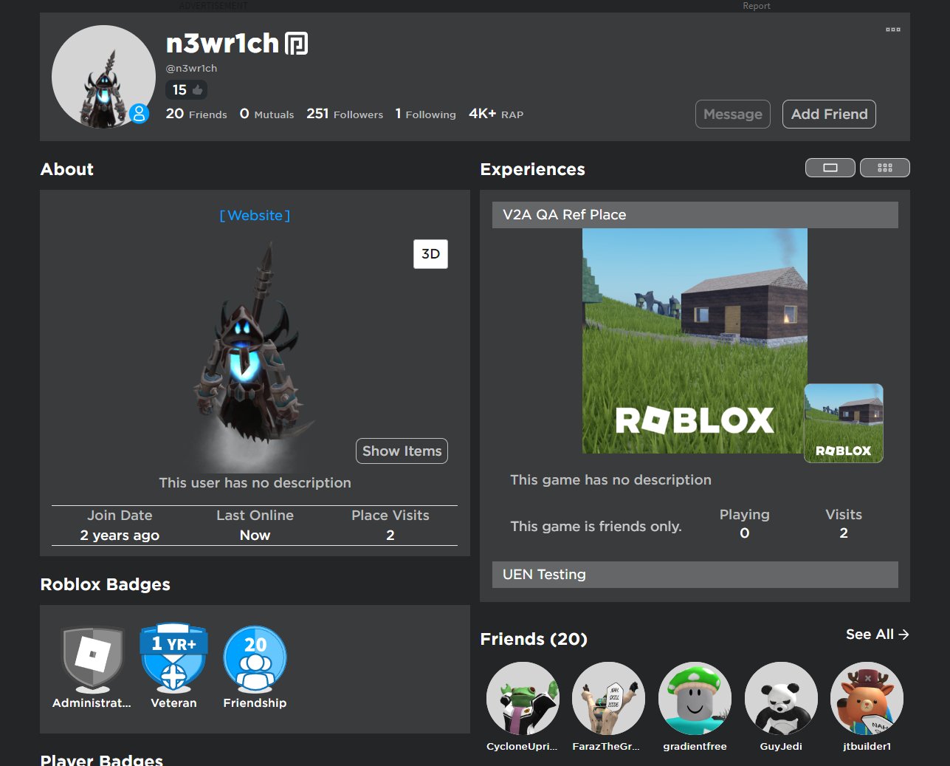Image resolution: width=950 pixels, height=766 pixels.
Task: Switch Experiences to slideshow view
Action: point(830,168)
